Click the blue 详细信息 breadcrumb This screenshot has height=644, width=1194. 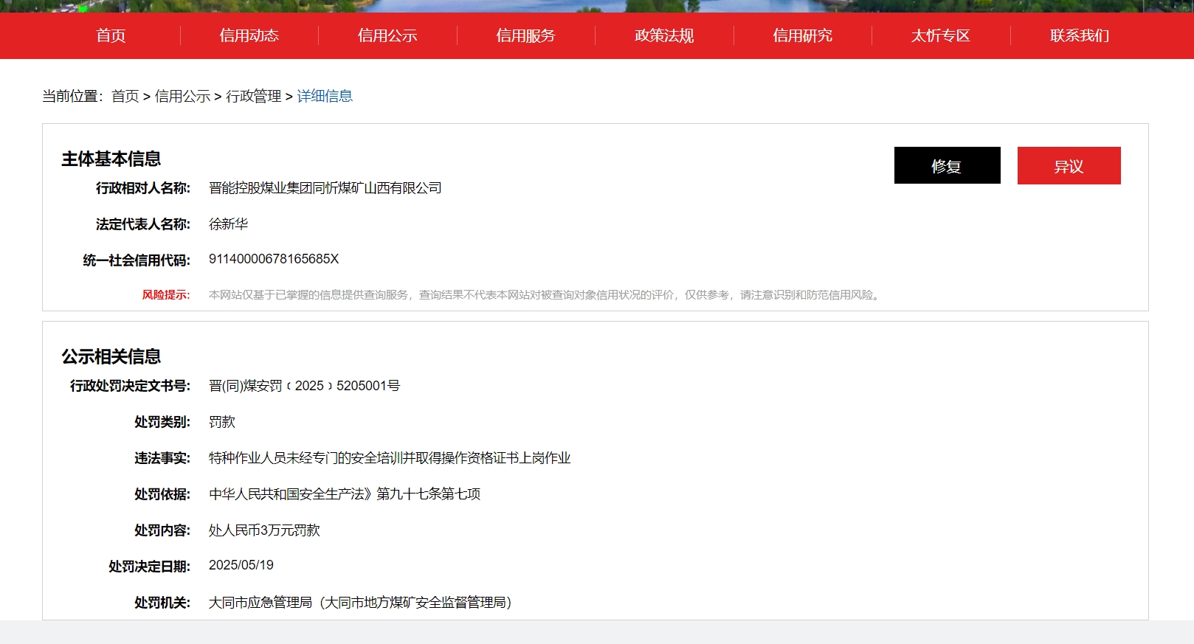click(325, 96)
